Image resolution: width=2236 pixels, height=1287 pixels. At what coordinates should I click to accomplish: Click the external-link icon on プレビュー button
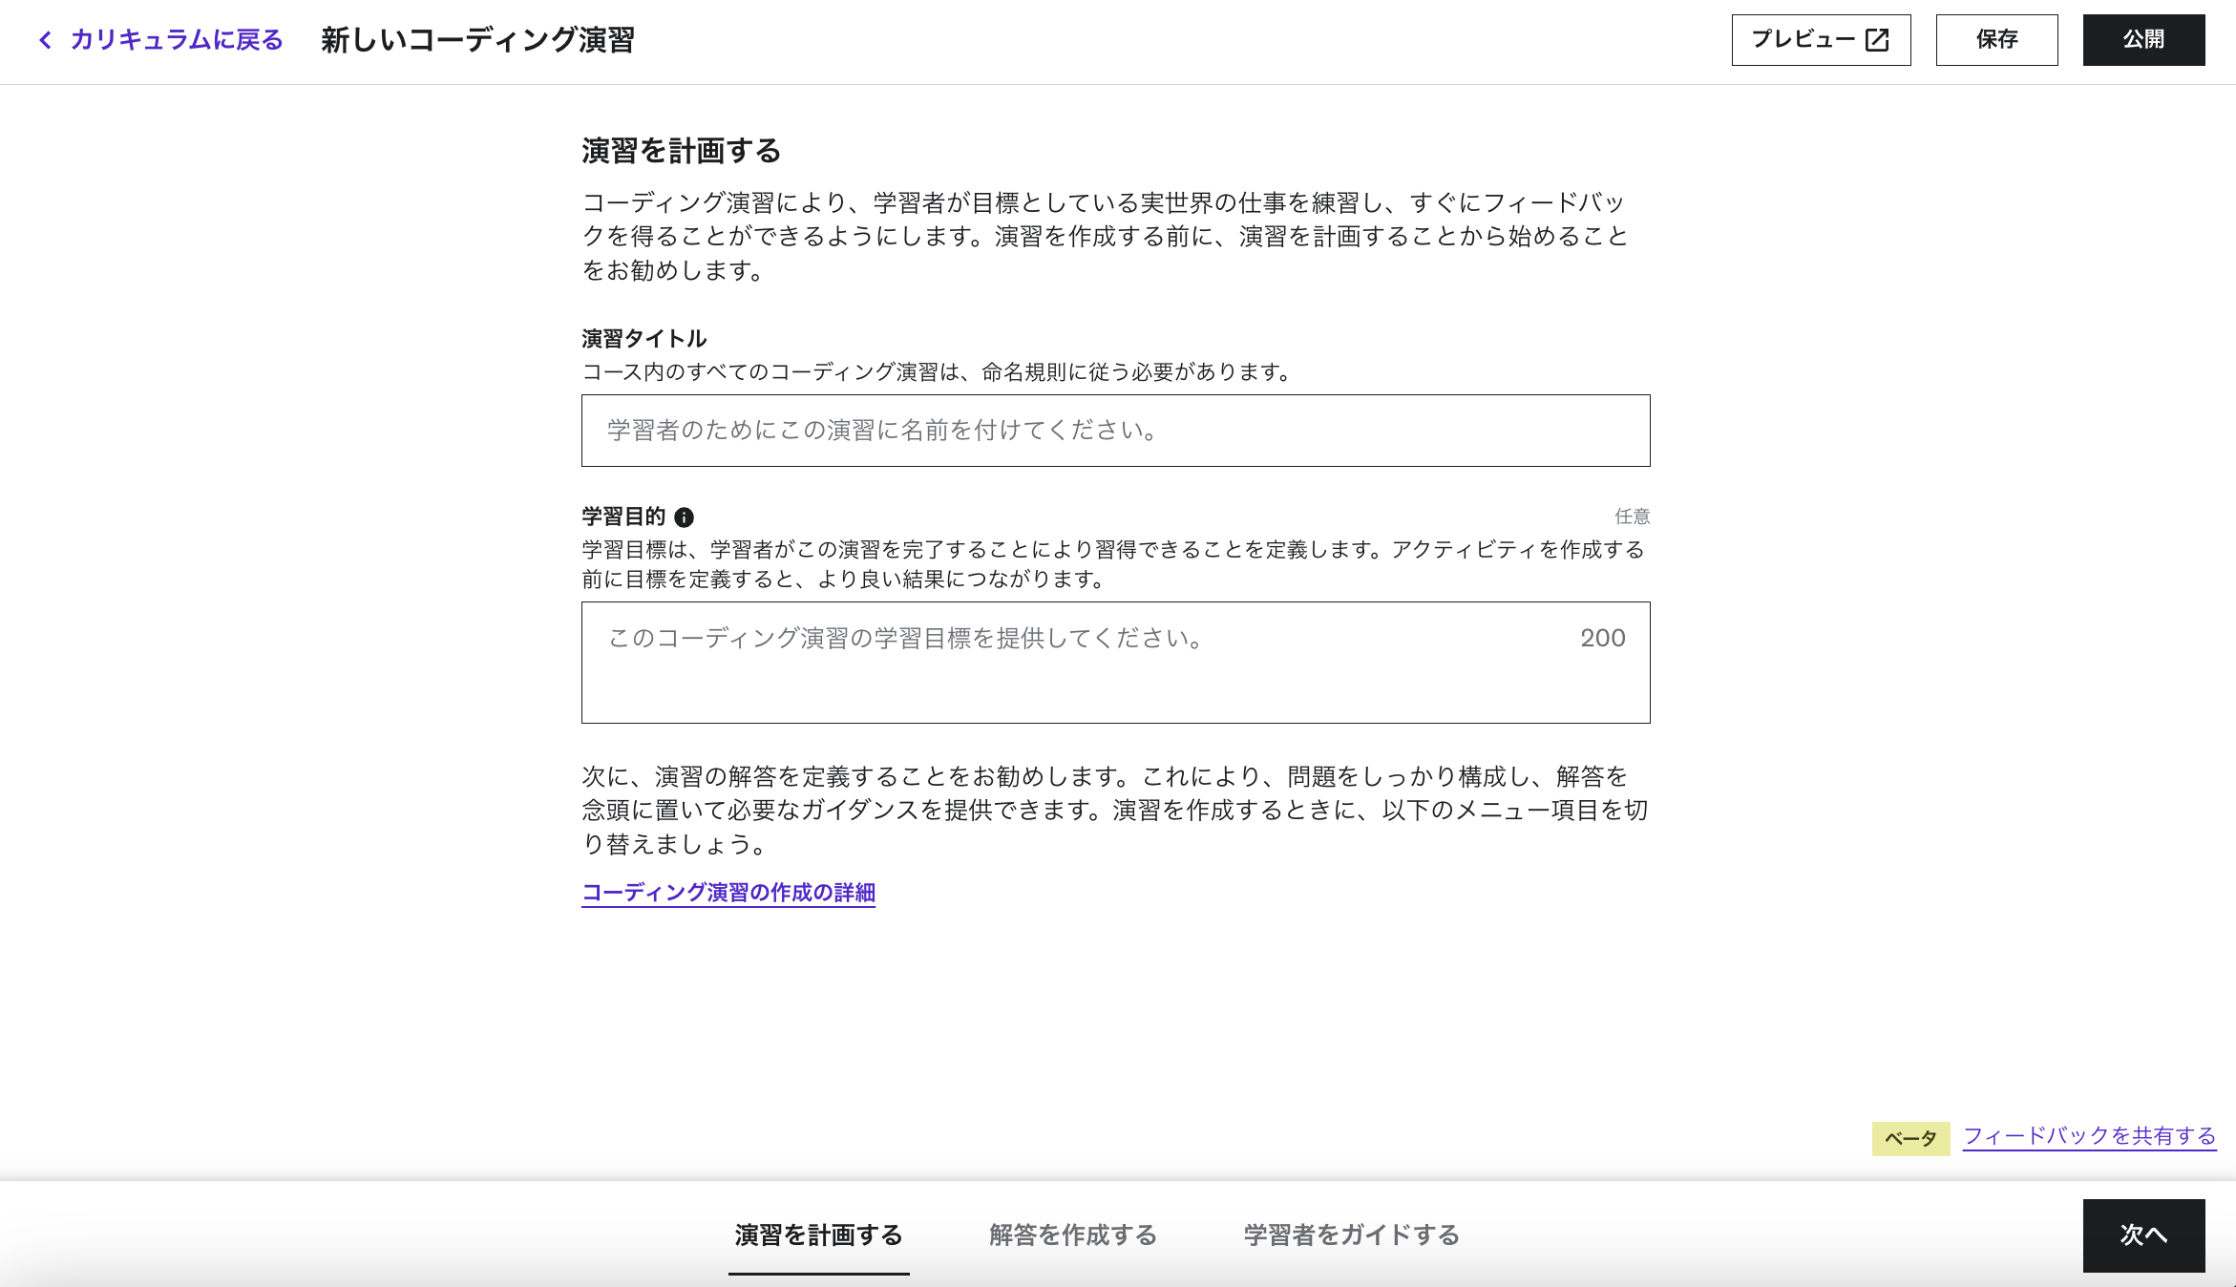[x=1877, y=40]
